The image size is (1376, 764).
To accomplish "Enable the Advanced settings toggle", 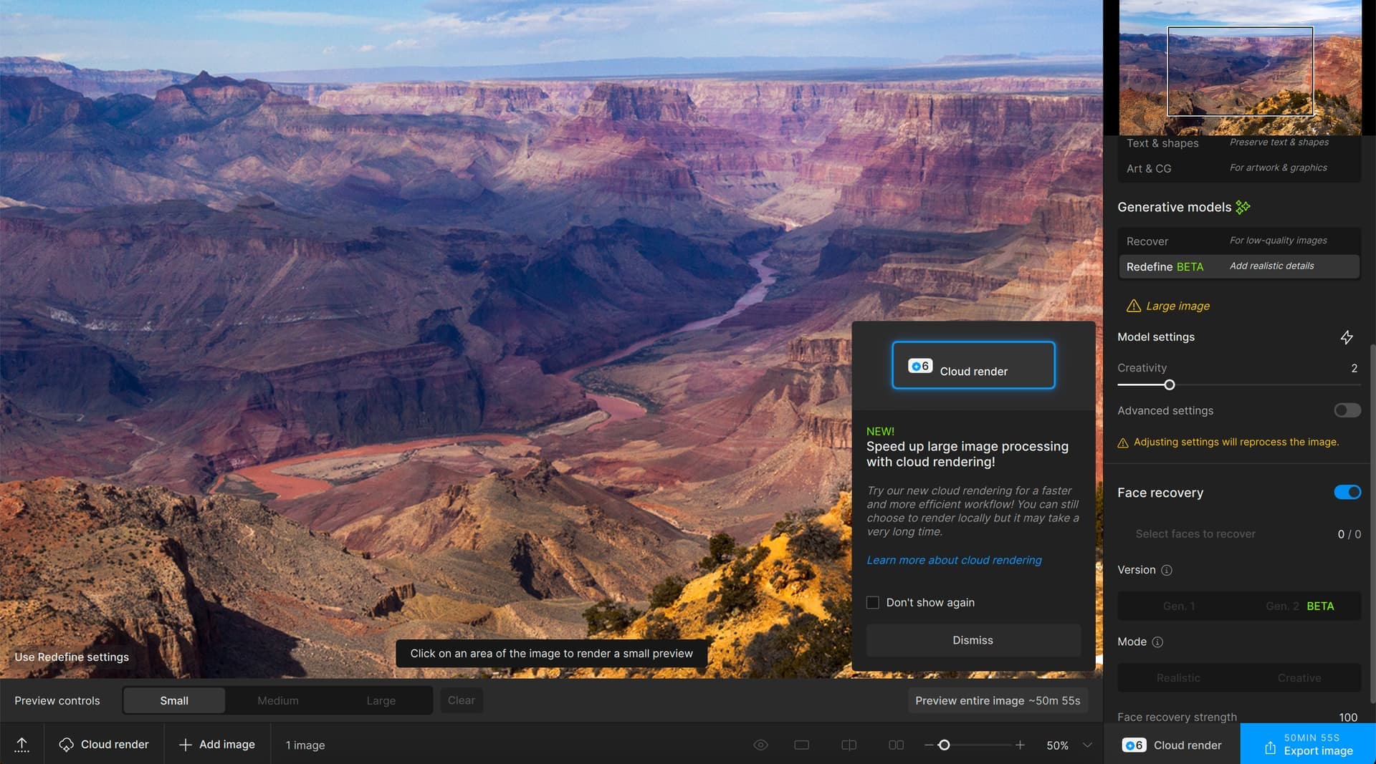I will coord(1347,410).
